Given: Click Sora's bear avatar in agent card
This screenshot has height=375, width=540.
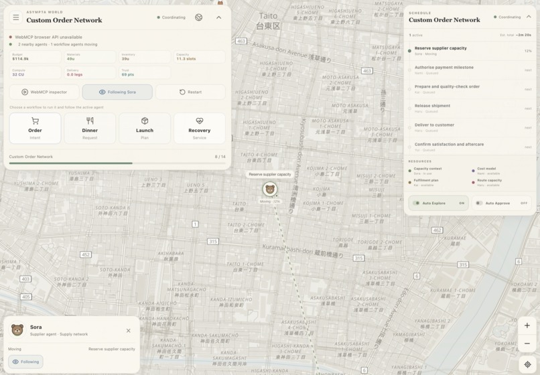Looking at the screenshot, I should [x=17, y=330].
